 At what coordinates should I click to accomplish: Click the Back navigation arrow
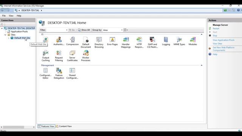point(3,10)
